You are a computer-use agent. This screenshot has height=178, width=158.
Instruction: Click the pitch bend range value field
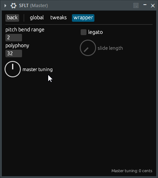point(14,38)
